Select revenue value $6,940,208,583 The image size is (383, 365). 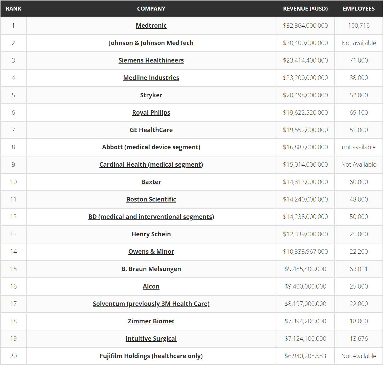305,356
